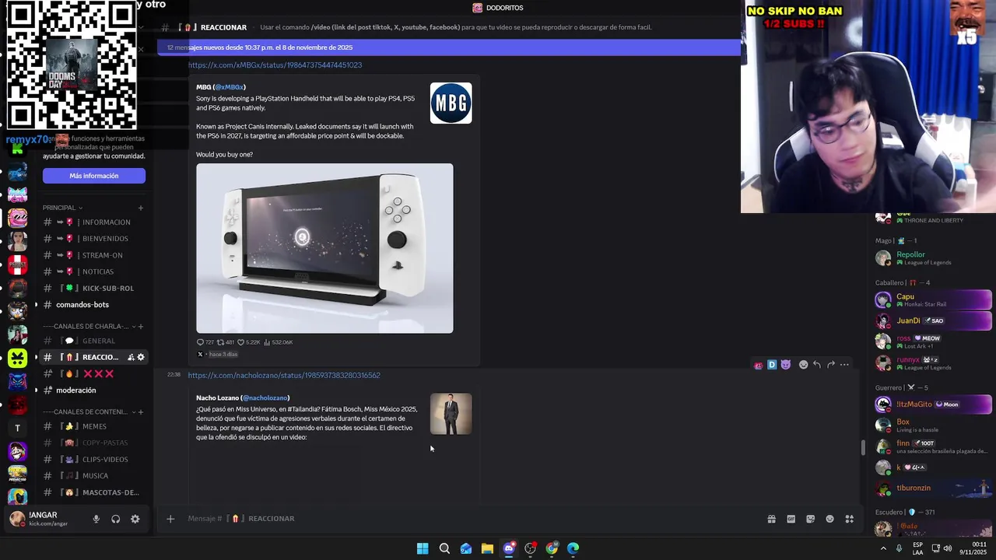Click the @nacholozano handle in the embed
The width and height of the screenshot is (996, 560).
click(265, 398)
